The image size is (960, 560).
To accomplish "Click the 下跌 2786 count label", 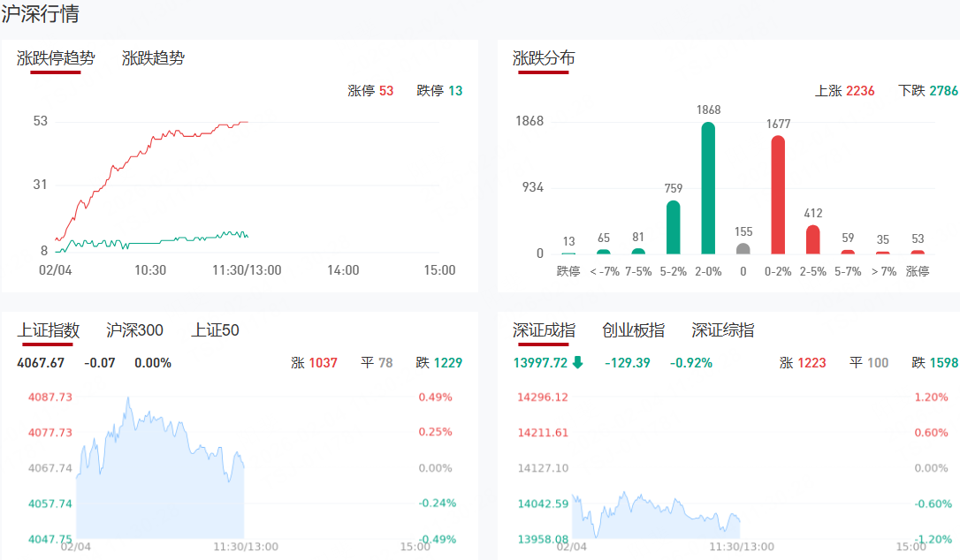I will pyautogui.click(x=928, y=91).
